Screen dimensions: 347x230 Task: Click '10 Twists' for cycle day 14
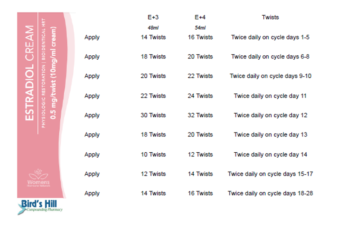153,155
